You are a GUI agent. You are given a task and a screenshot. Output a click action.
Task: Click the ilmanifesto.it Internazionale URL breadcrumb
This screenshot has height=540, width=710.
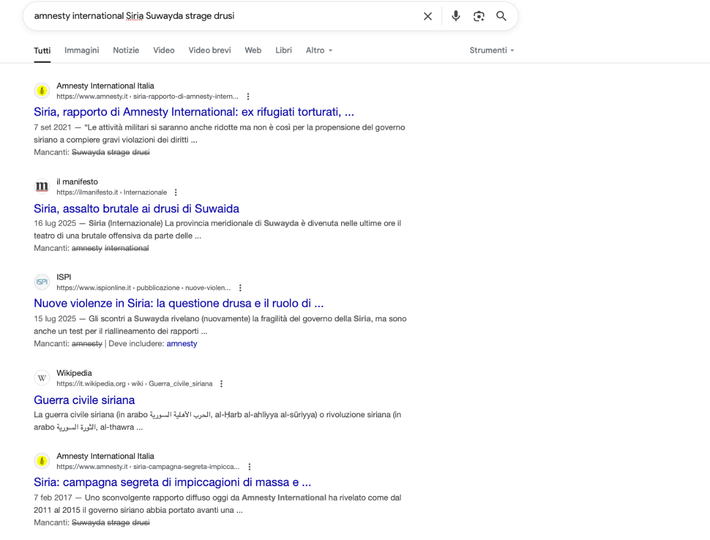pyautogui.click(x=111, y=193)
